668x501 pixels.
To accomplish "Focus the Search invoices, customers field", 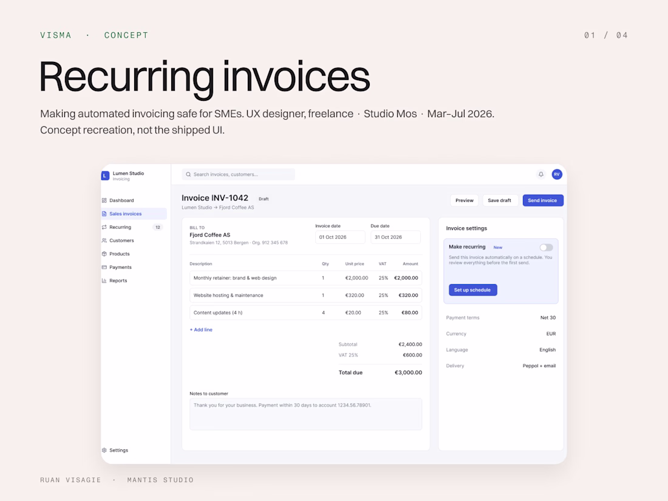I will click(238, 174).
